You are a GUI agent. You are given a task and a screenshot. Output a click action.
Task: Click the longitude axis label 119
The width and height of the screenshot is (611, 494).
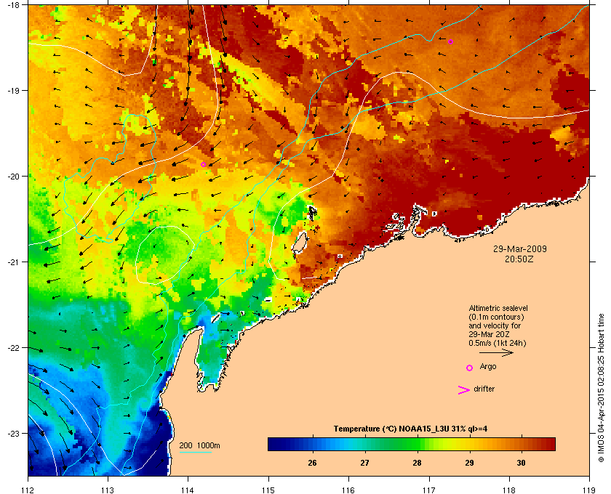pyautogui.click(x=589, y=490)
